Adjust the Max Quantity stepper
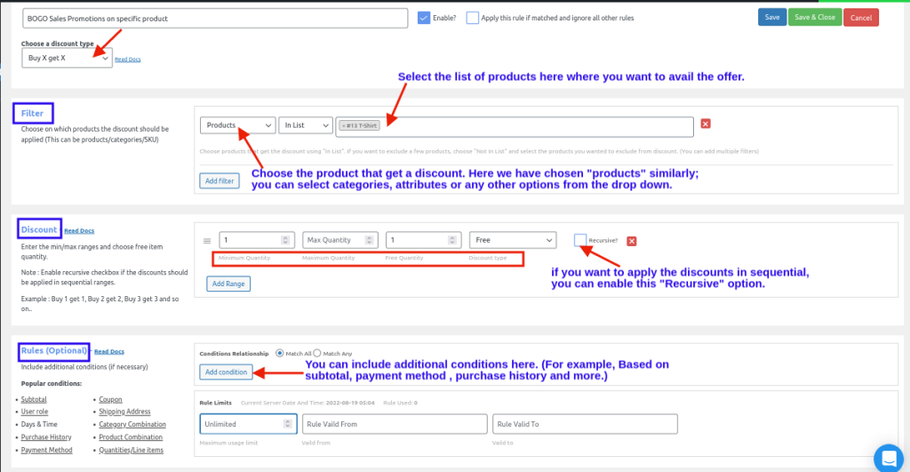 tap(369, 240)
